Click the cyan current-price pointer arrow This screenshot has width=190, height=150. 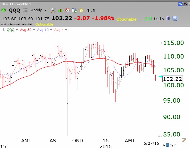point(160,76)
